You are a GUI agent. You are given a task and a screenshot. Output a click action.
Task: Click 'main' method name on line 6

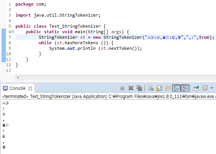80,32
